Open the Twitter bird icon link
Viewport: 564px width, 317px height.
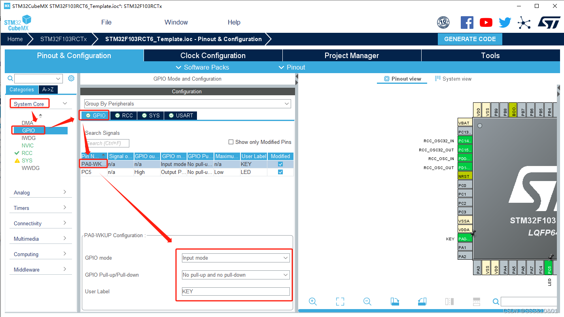point(505,23)
